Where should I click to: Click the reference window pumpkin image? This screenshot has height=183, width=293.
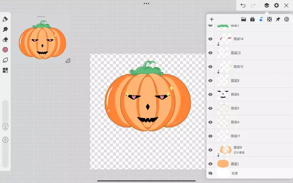tap(42, 40)
